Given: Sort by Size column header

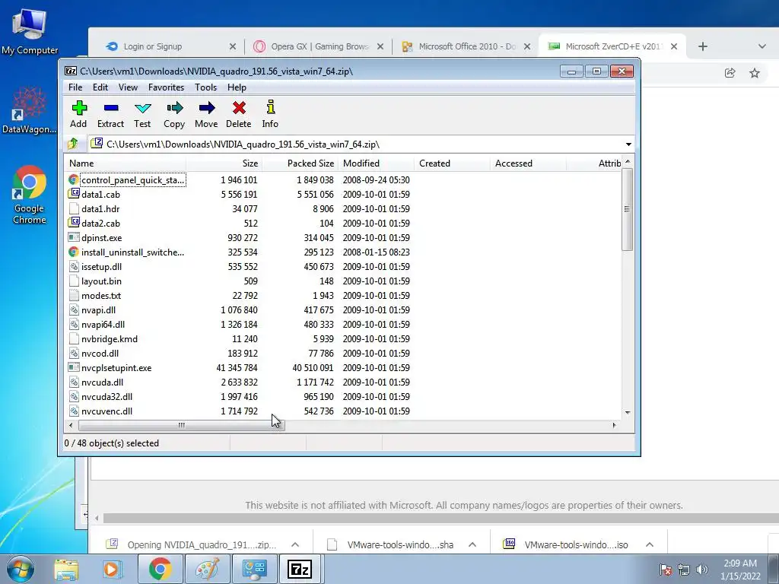Looking at the screenshot, I should 224,163.
